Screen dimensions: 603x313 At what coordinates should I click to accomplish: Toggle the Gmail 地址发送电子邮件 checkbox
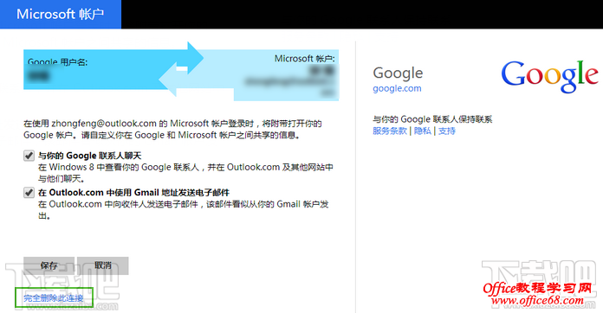coord(29,193)
